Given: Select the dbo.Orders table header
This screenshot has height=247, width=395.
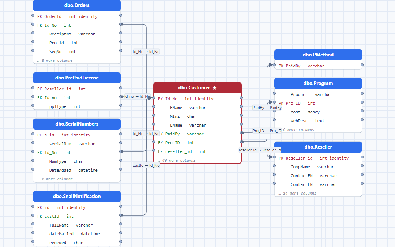Looking at the screenshot, I should [x=77, y=5].
